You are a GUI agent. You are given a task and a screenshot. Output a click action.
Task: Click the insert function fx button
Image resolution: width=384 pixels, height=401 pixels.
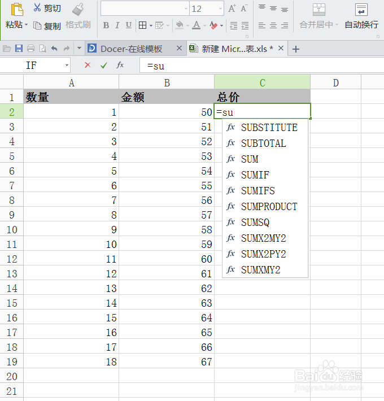click(x=120, y=65)
